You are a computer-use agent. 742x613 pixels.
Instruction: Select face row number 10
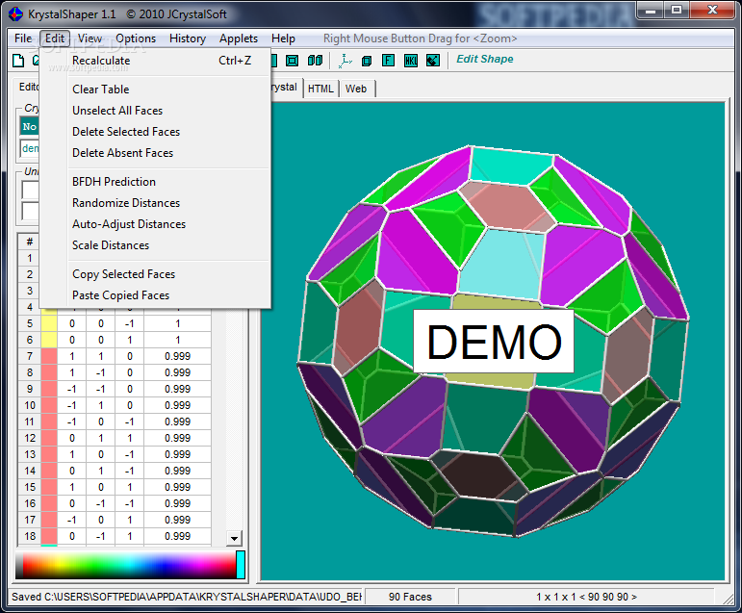click(x=30, y=406)
